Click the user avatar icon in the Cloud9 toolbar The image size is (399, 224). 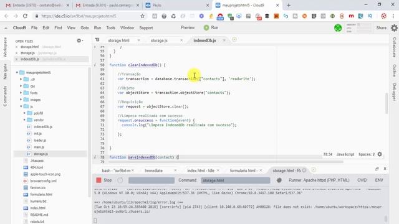[338, 28]
